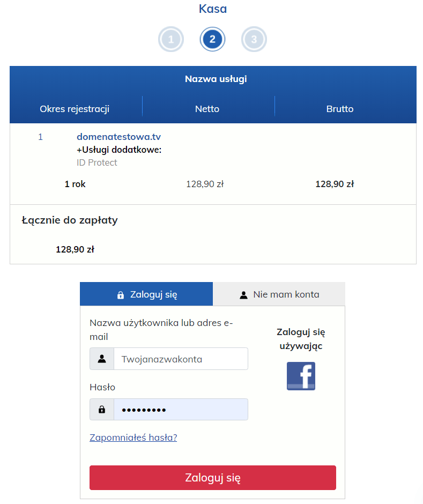Select the Zaloguj się tab
Screen dimensions: 423x504
click(x=146, y=294)
